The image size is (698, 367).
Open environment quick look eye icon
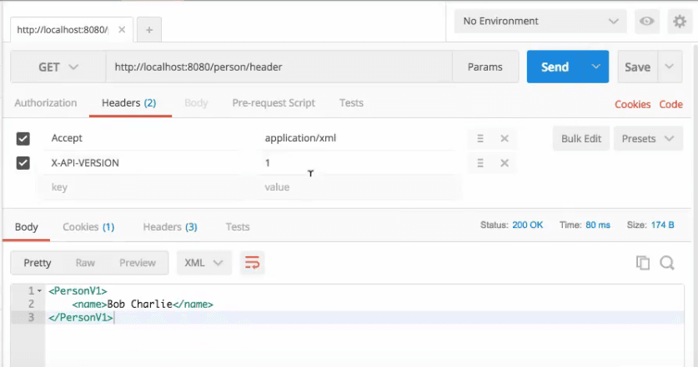646,21
